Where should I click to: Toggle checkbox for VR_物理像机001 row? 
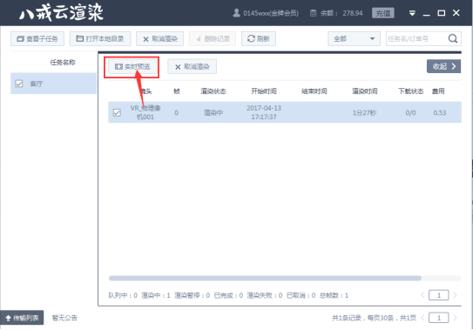click(x=117, y=112)
